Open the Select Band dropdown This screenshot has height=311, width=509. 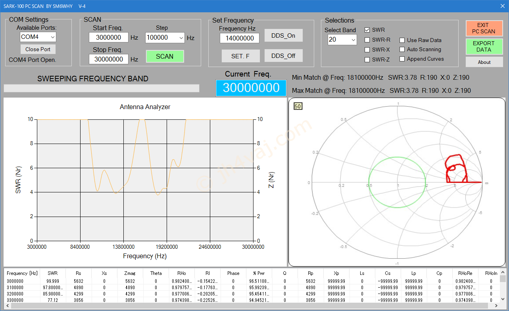pyautogui.click(x=342, y=40)
